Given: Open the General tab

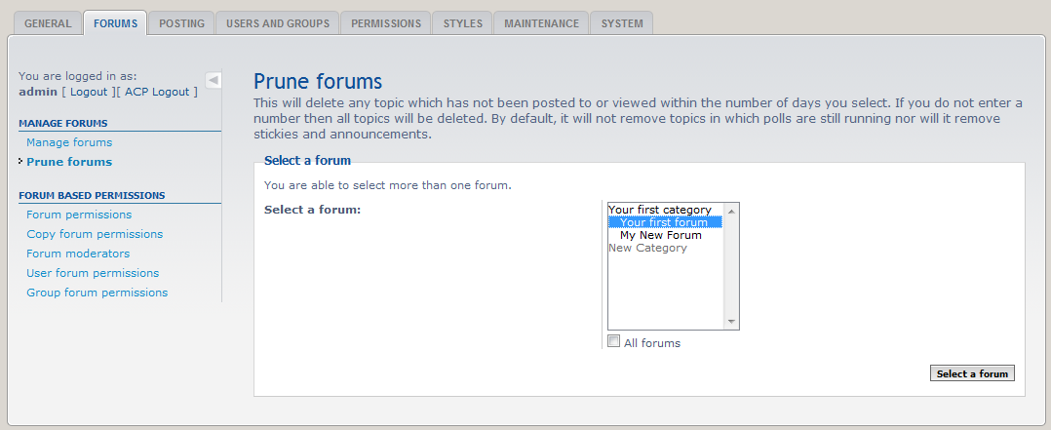Looking at the screenshot, I should 48,23.
